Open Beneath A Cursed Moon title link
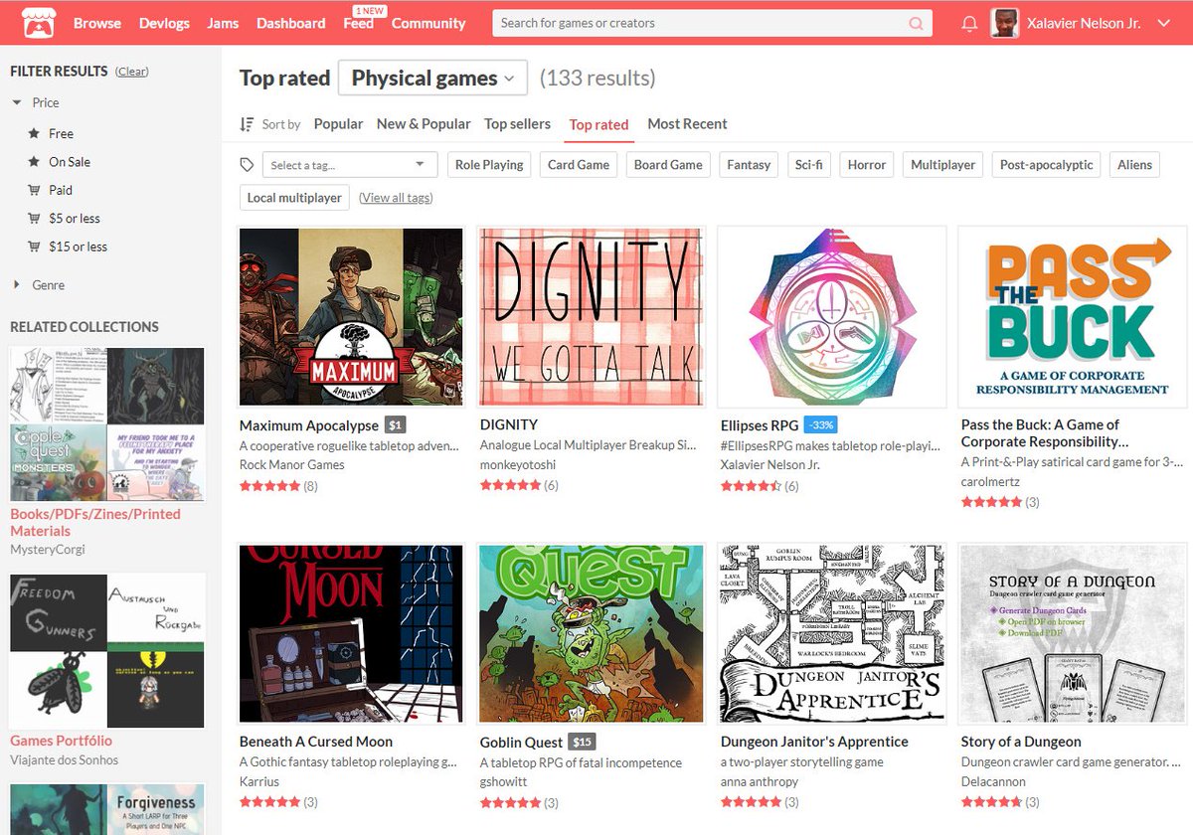 pos(316,742)
